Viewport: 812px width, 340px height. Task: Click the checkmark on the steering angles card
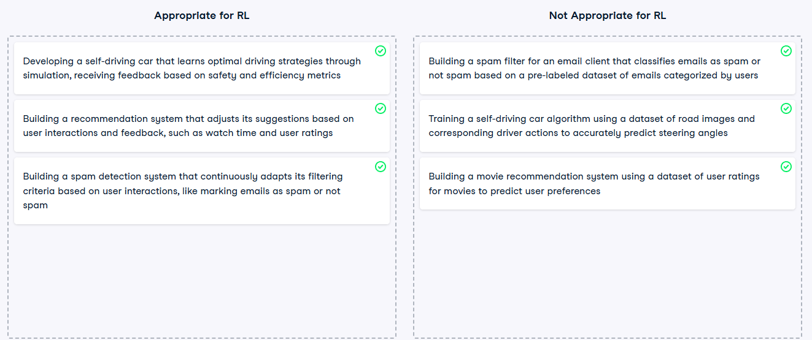[786, 108]
